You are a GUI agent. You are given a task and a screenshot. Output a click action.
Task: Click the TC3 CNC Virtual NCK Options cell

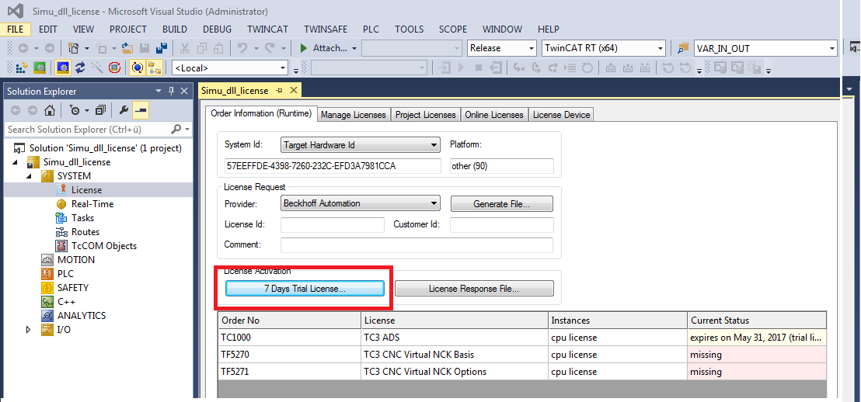coord(455,371)
